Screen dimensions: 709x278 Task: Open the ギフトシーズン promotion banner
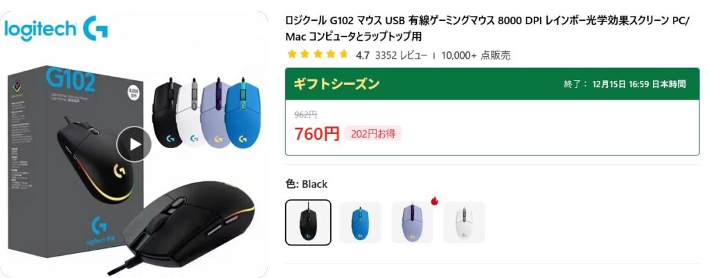click(x=492, y=84)
